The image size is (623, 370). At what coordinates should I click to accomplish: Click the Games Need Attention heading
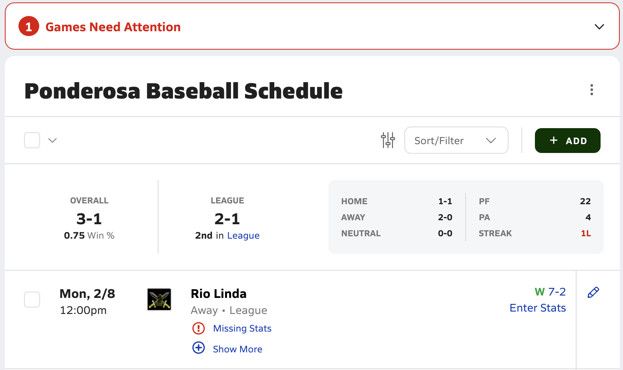point(113,27)
